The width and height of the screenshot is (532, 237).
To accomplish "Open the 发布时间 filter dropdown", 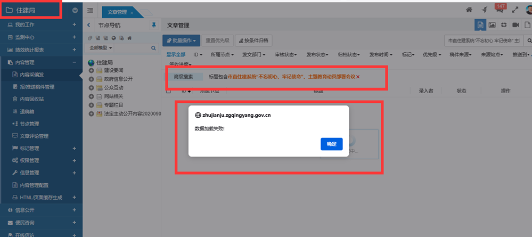I will (x=381, y=54).
